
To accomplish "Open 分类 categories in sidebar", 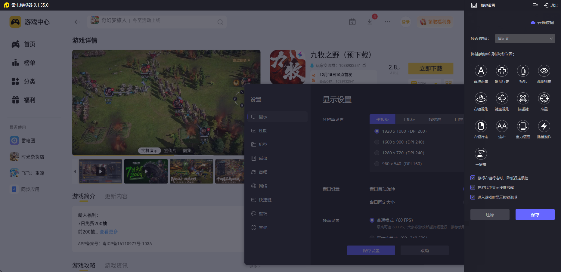I will [x=23, y=82].
